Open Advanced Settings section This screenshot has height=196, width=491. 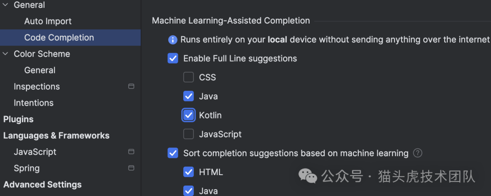[42, 185]
